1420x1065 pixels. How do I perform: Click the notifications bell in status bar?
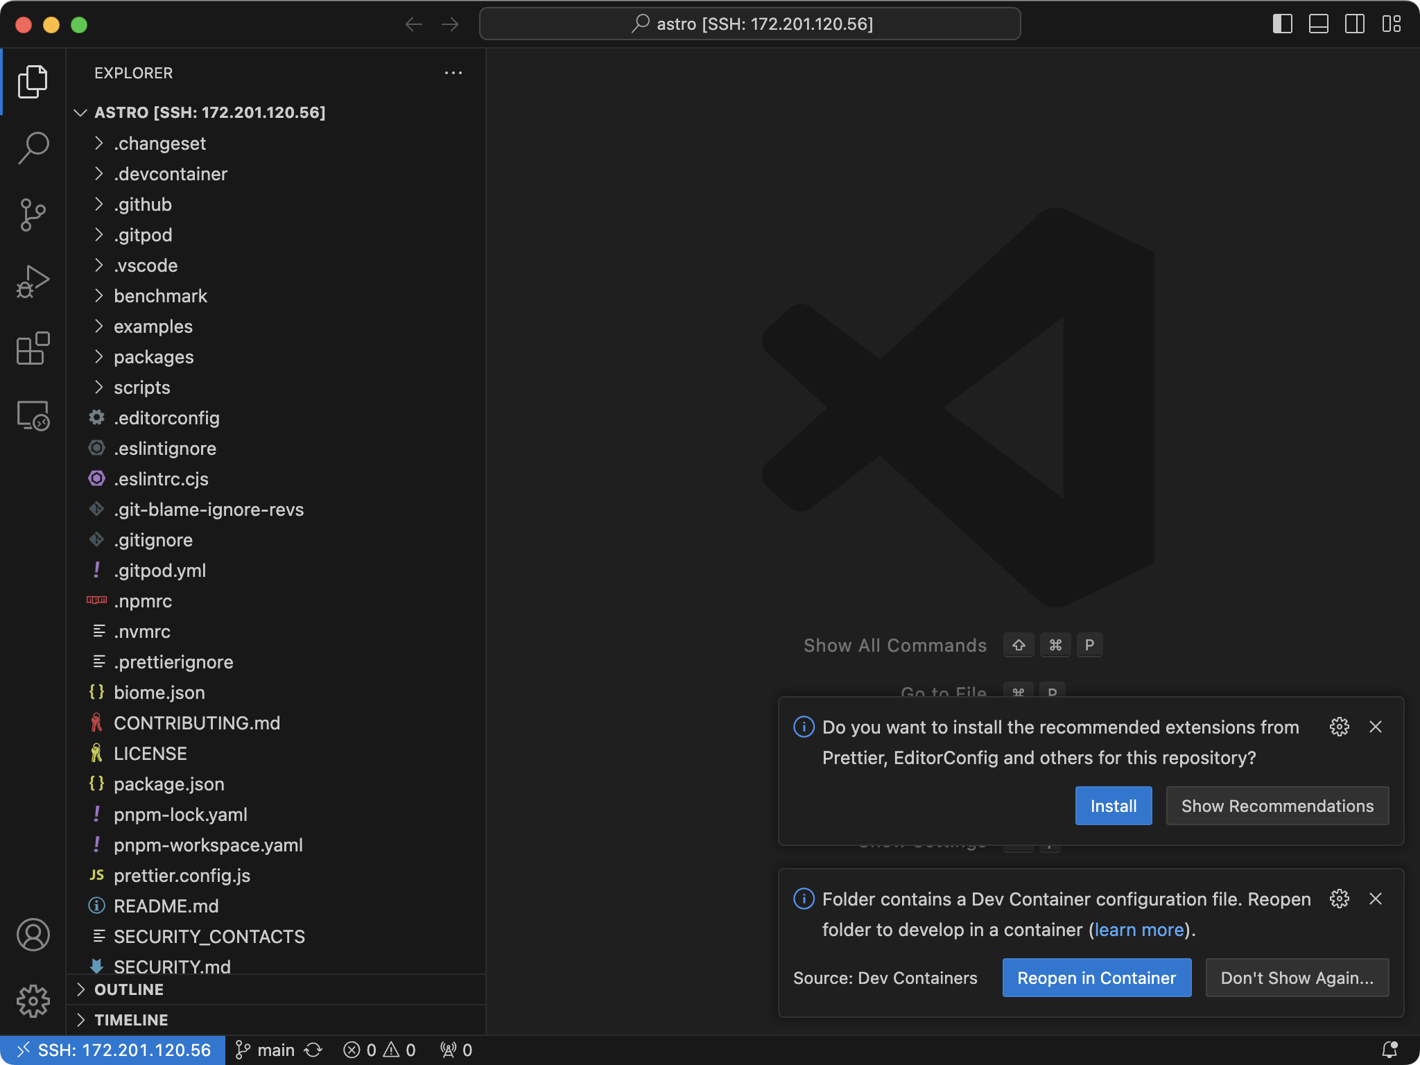click(x=1389, y=1050)
